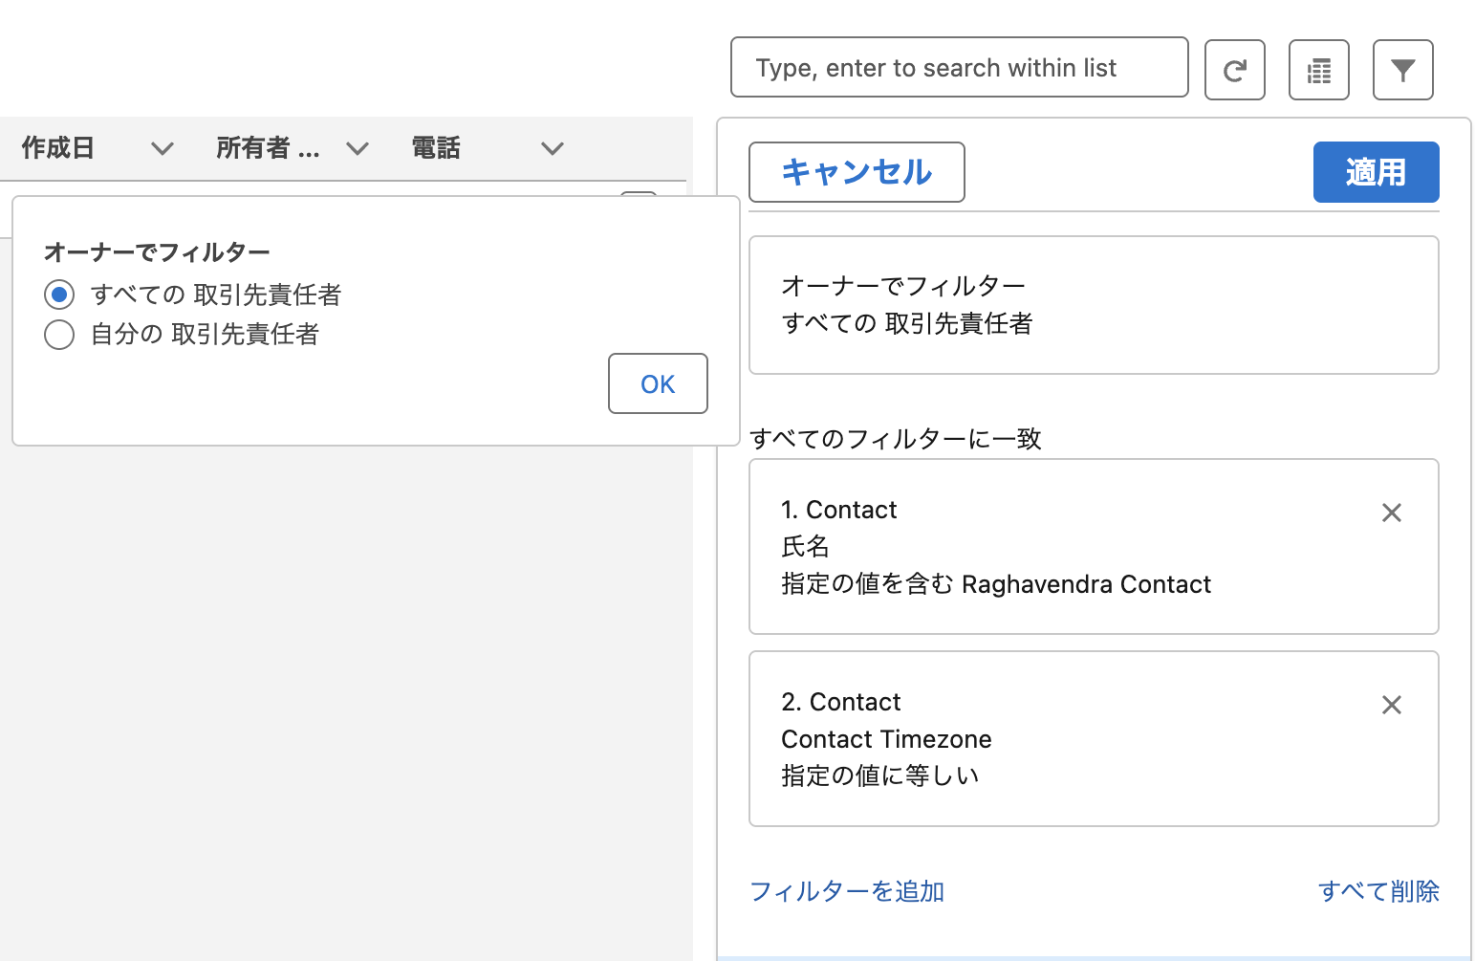Click the refresh list icon
This screenshot has height=961, width=1475.
click(x=1234, y=70)
